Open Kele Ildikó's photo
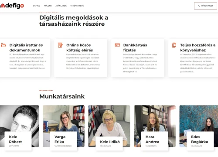Screen dimensions: 218x157 pyautogui.click(x=109, y=121)
